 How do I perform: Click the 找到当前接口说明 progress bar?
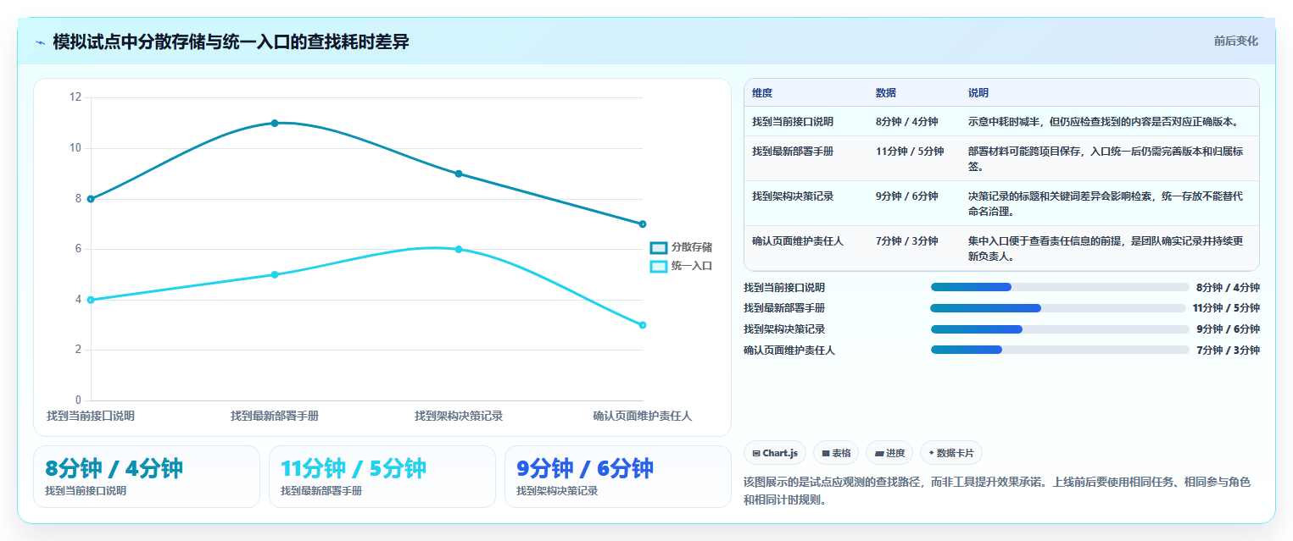tap(1060, 287)
